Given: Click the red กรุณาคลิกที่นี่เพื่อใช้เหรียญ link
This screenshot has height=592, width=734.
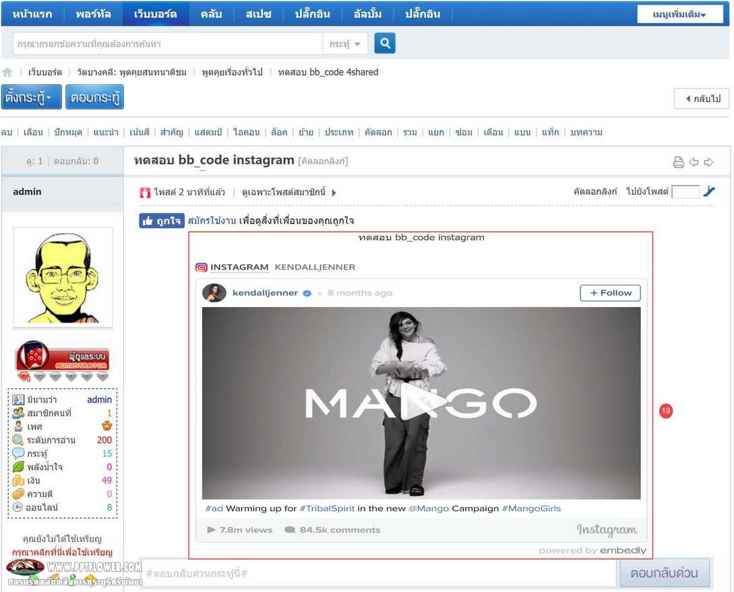Looking at the screenshot, I should [62, 552].
